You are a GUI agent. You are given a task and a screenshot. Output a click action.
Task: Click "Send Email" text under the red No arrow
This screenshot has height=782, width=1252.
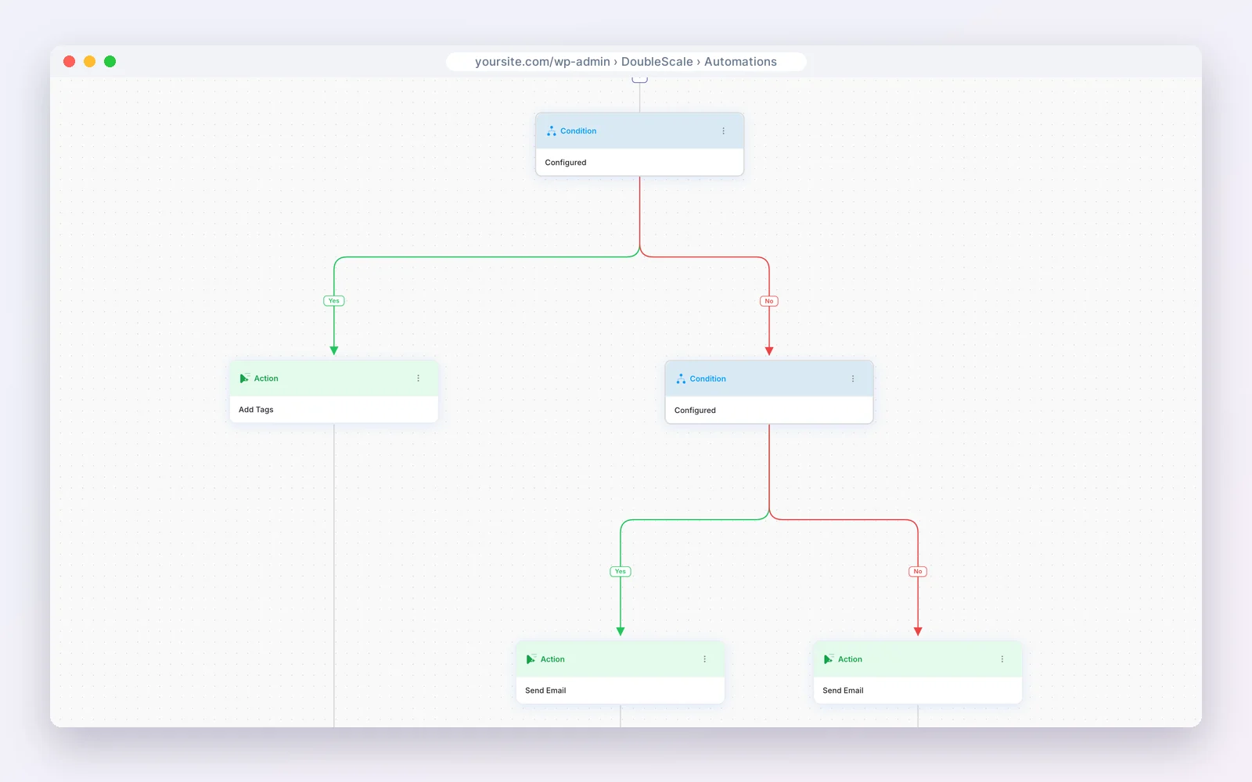pyautogui.click(x=843, y=691)
